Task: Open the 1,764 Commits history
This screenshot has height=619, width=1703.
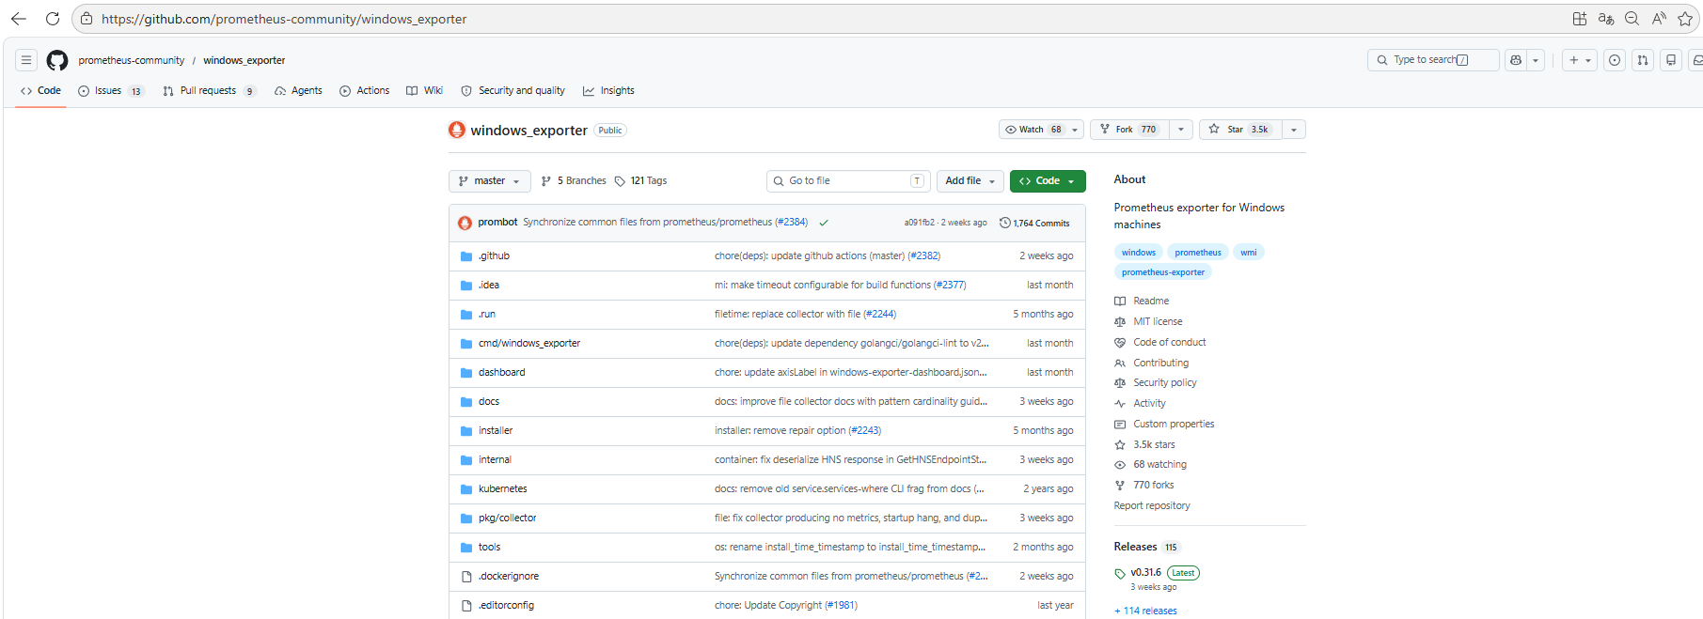Action: coord(1034,224)
